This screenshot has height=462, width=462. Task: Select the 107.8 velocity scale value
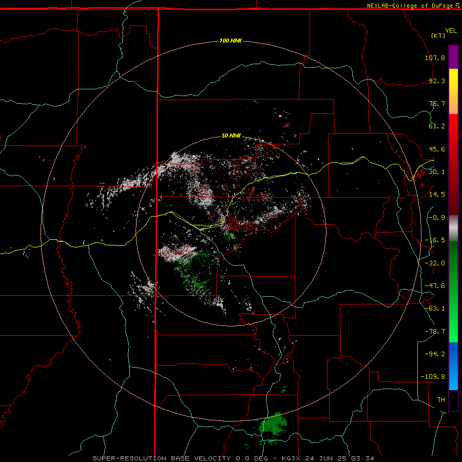tap(435, 57)
